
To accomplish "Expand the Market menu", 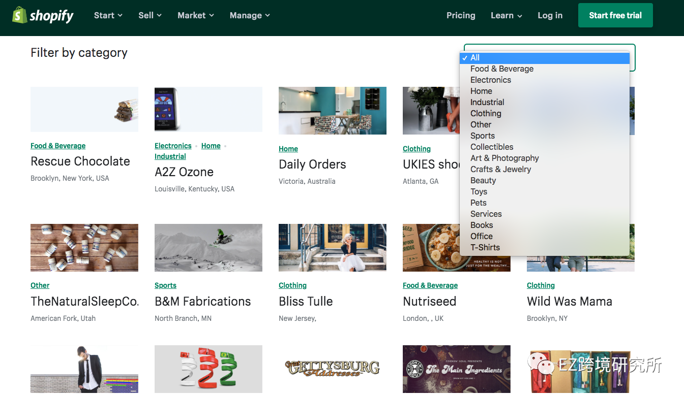I will pos(196,15).
